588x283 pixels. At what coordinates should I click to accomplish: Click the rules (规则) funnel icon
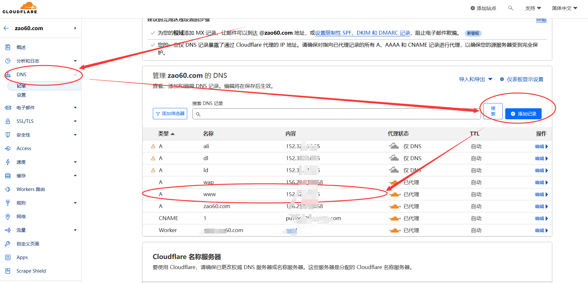point(8,203)
